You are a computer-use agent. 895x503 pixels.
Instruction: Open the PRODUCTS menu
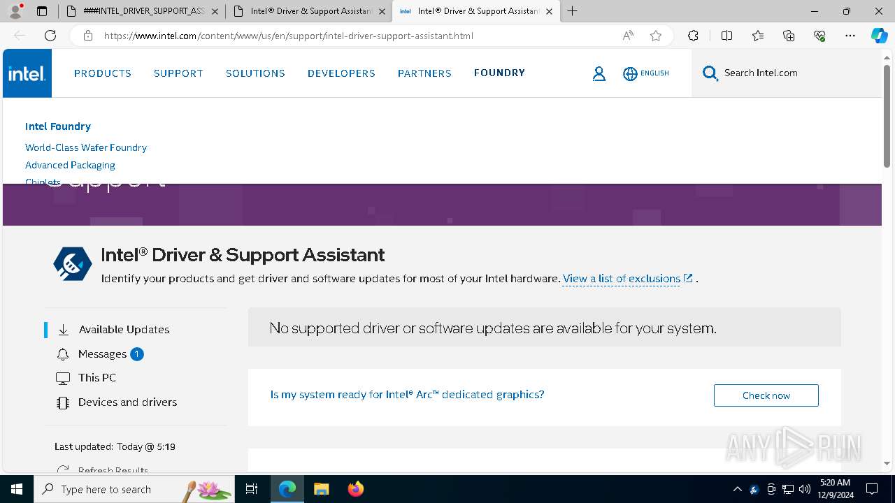click(103, 73)
